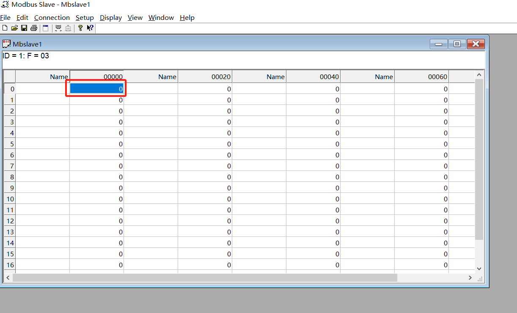This screenshot has width=517, height=313.
Task: Activate the context help arrow icon
Action: (90, 28)
